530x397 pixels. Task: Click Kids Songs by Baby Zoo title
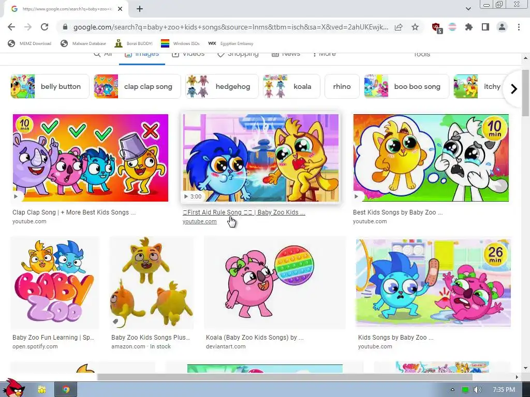(395, 337)
